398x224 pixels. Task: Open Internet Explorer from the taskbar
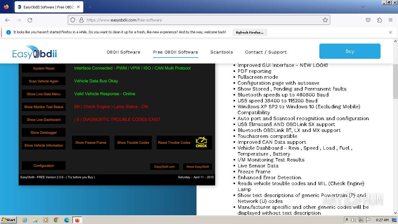click(x=25, y=220)
